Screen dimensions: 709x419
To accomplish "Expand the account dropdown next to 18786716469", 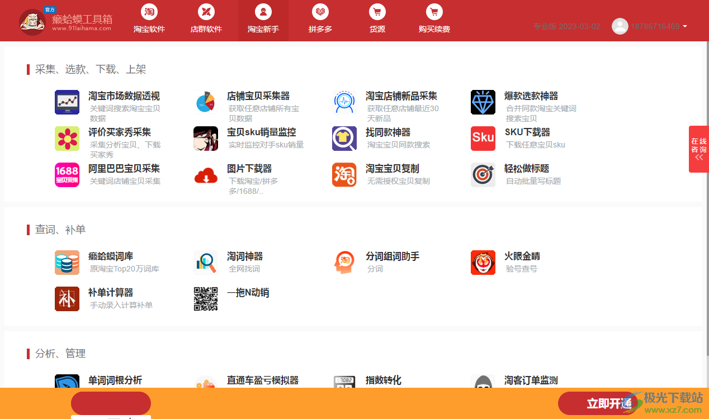I will pyautogui.click(x=685, y=26).
